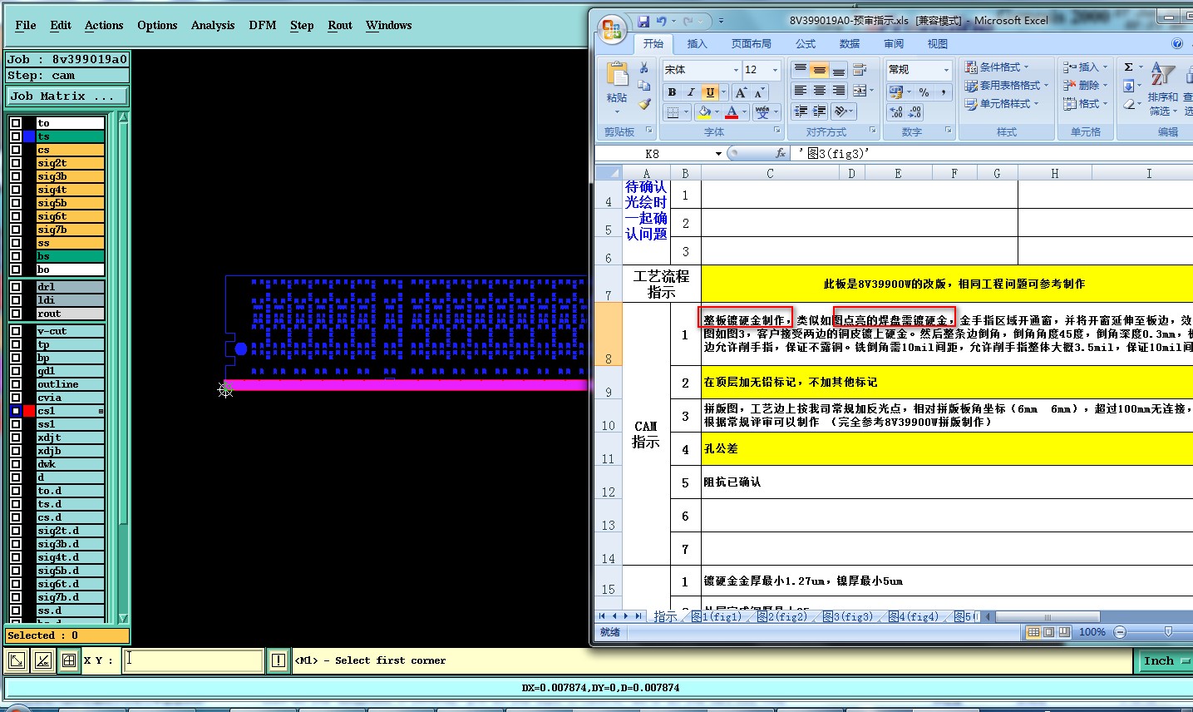Toggle checkbox for the bo layer
This screenshot has height=712, width=1193.
[x=16, y=269]
